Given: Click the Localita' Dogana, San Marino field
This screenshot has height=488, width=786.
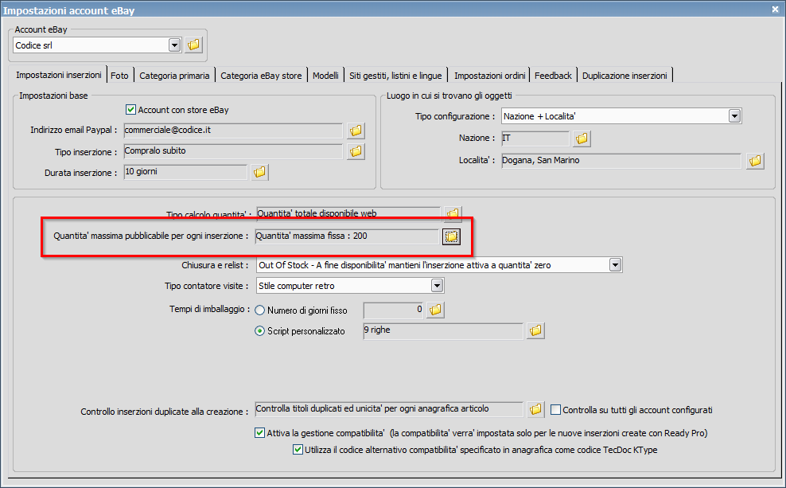Looking at the screenshot, I should click(x=621, y=161).
